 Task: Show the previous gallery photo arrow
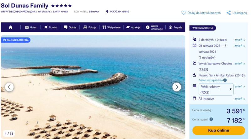[9, 87]
